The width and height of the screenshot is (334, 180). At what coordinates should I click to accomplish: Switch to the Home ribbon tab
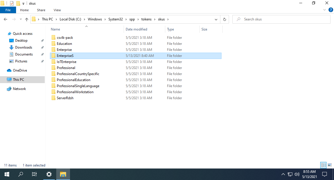24,10
